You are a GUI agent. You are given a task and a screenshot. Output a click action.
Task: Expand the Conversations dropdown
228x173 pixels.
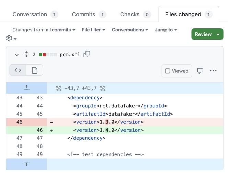(130, 30)
